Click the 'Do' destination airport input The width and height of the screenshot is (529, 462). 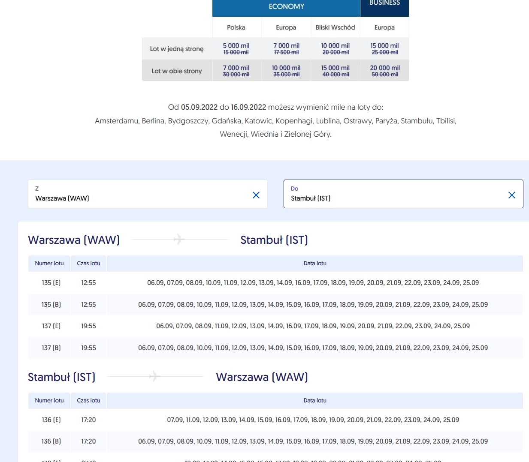403,194
